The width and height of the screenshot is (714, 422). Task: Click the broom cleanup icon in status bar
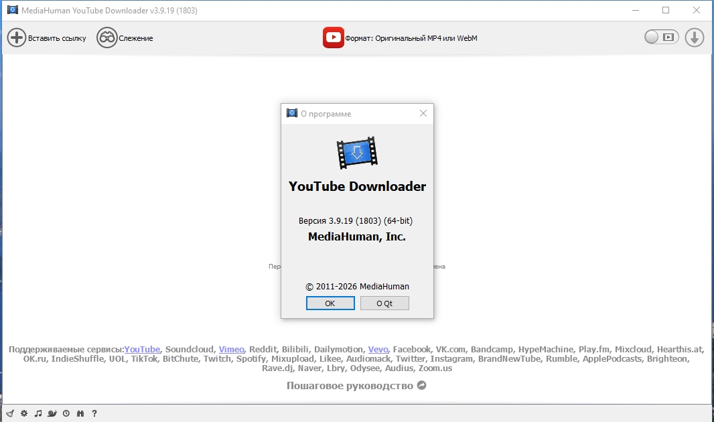[x=9, y=413]
